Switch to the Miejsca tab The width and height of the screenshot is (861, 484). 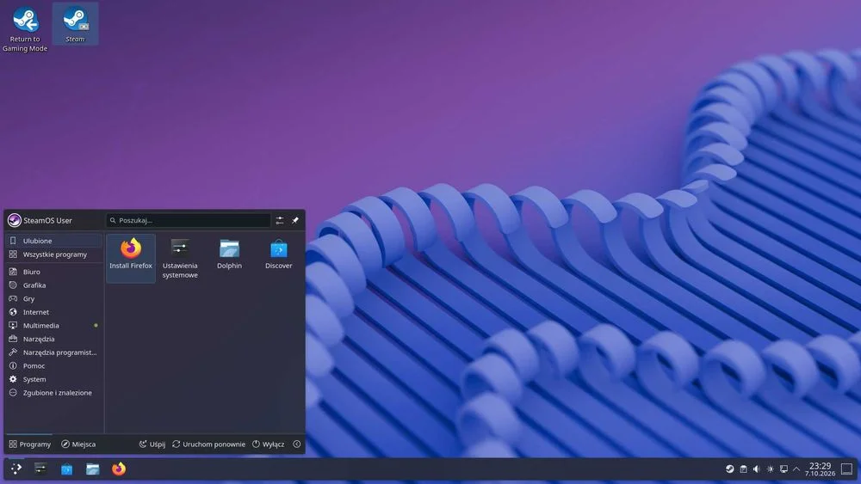(78, 444)
